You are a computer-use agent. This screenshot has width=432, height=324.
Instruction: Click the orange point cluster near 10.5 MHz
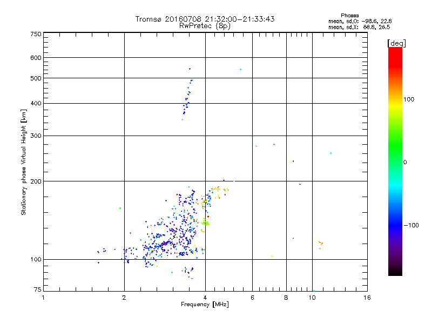point(321,244)
